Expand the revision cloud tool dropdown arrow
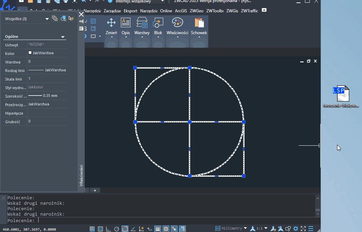The width and height of the screenshot is (362, 232). click(100, 36)
